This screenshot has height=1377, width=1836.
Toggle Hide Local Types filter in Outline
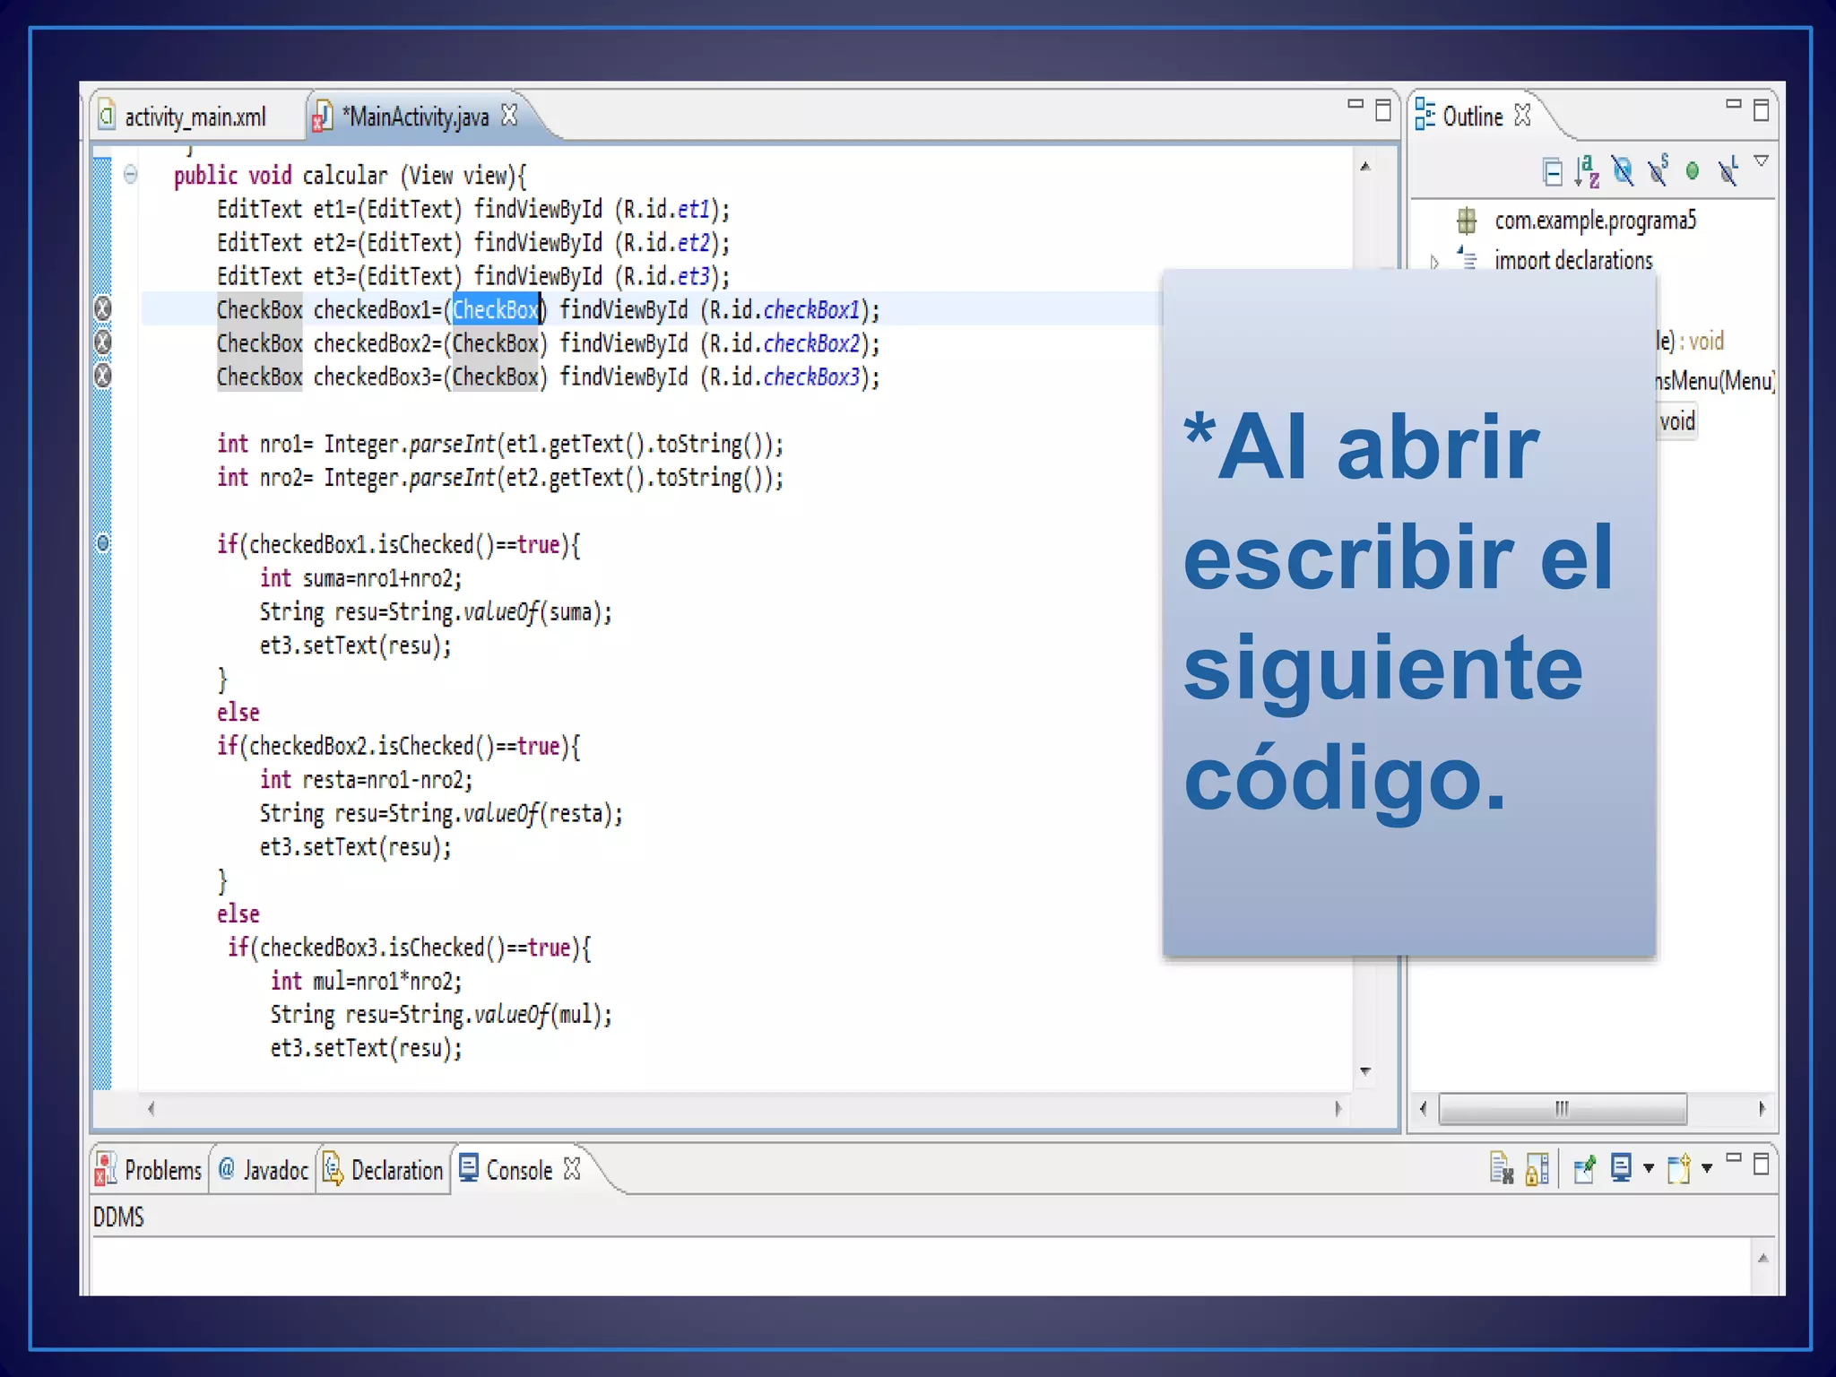tap(1728, 169)
